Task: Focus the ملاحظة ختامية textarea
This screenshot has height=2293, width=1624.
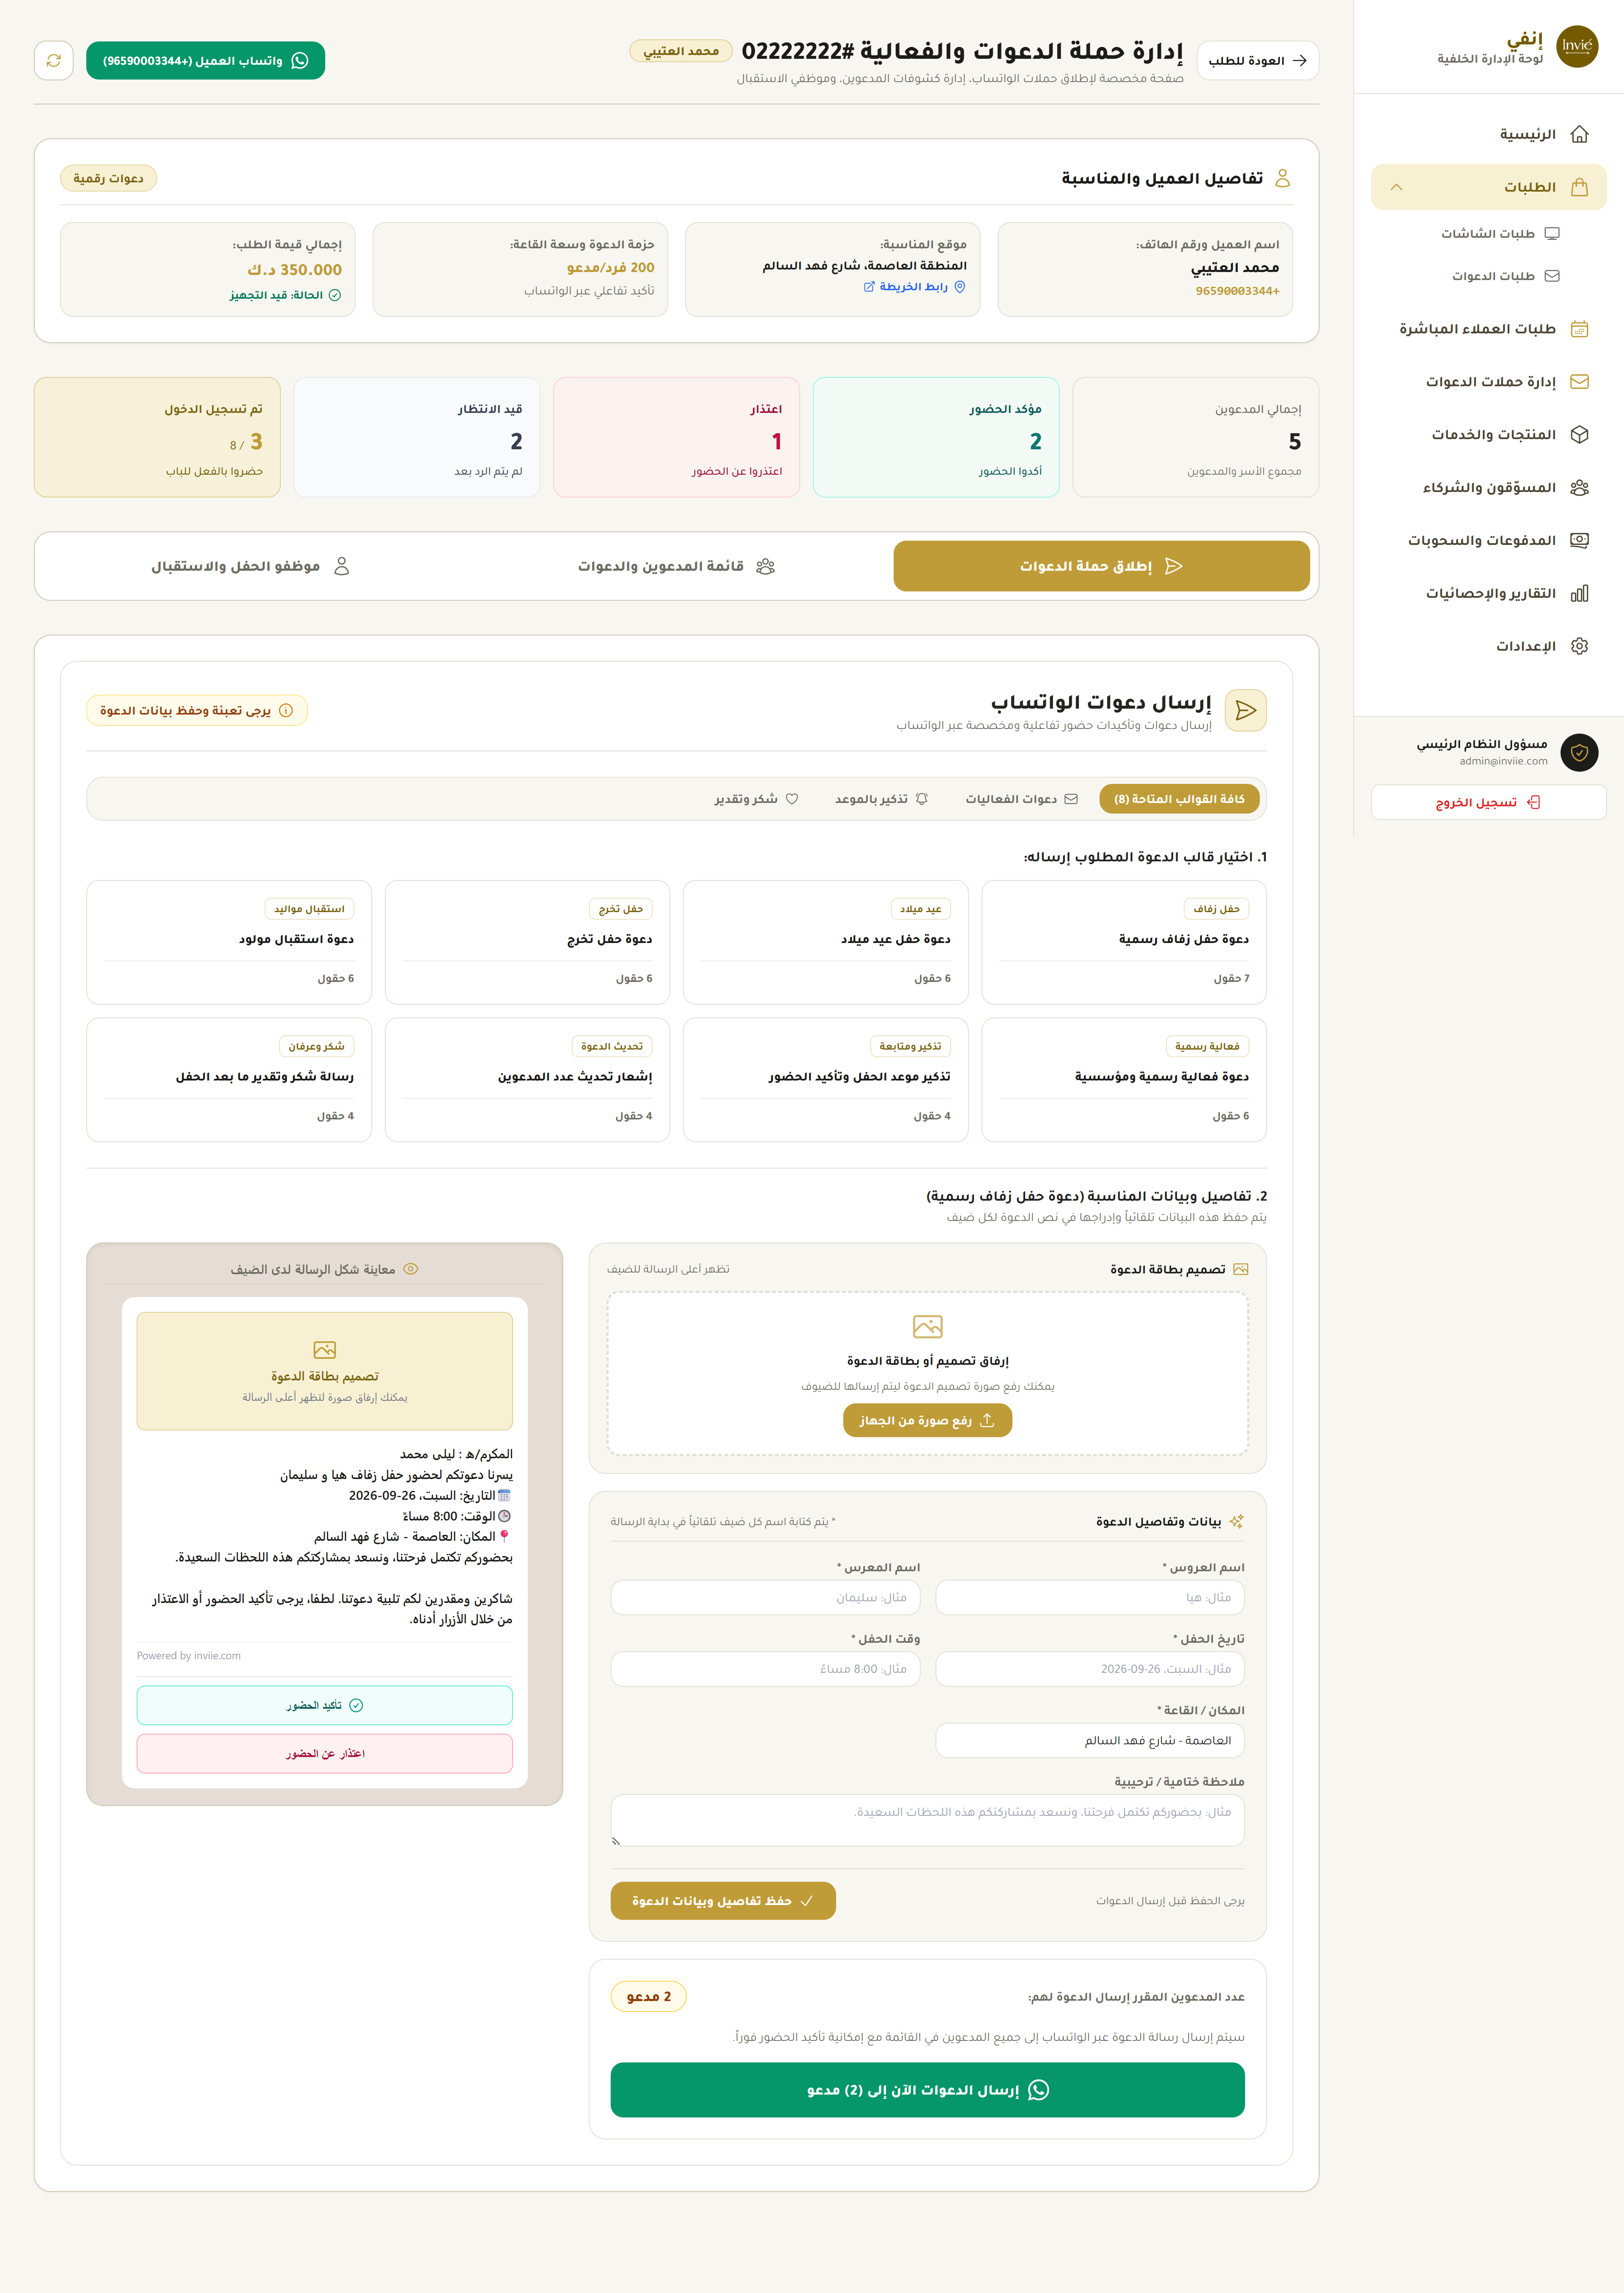Action: click(928, 1820)
